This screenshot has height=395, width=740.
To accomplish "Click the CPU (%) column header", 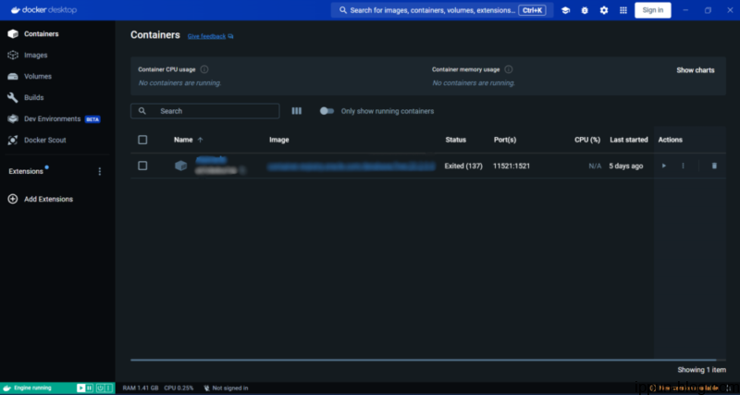I will [x=587, y=140].
